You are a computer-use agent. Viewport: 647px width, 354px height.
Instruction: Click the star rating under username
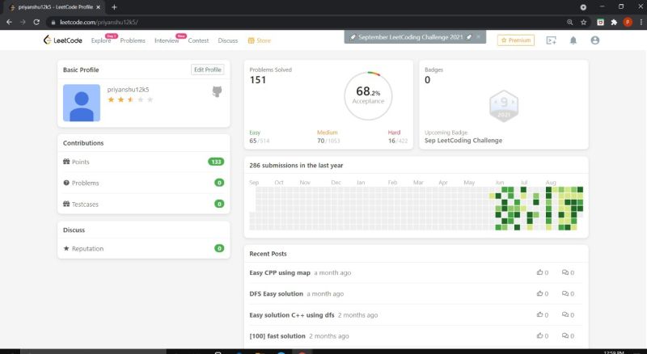tap(130, 99)
